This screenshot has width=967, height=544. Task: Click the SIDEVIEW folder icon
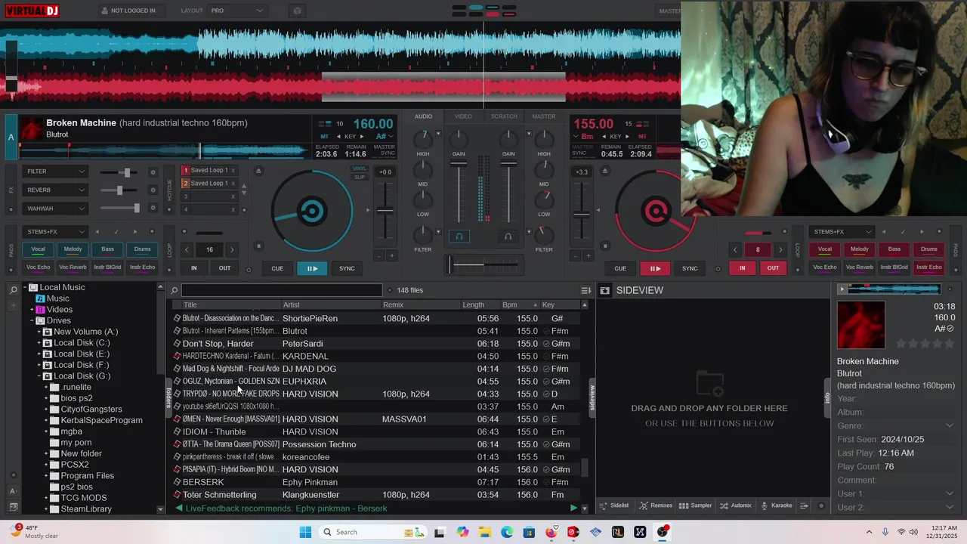pos(604,290)
